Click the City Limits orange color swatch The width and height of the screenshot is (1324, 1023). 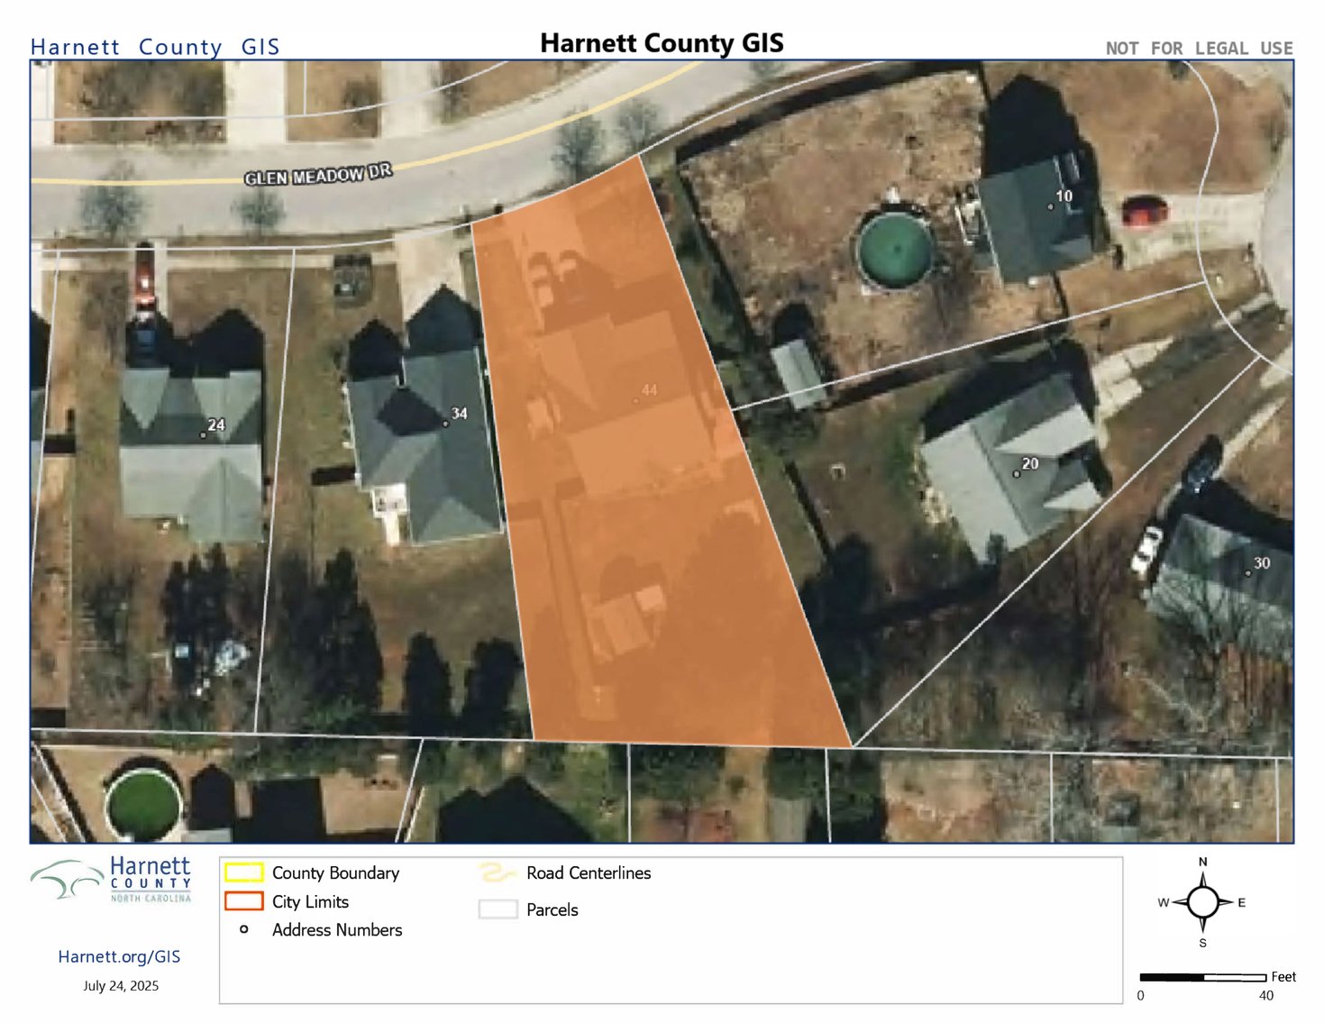point(243,901)
